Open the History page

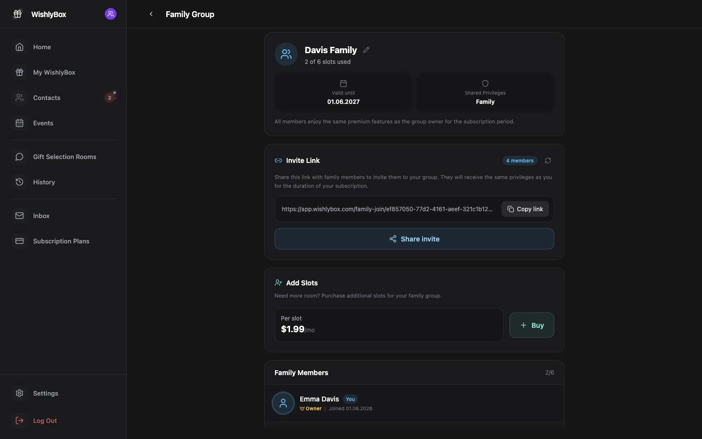(x=63, y=182)
